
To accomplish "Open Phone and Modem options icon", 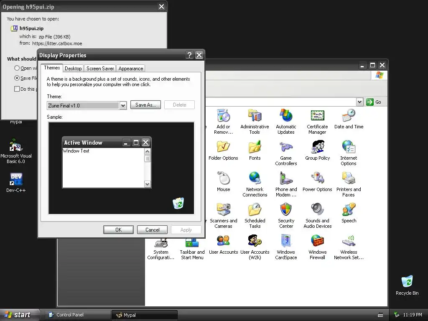I will (x=286, y=178).
